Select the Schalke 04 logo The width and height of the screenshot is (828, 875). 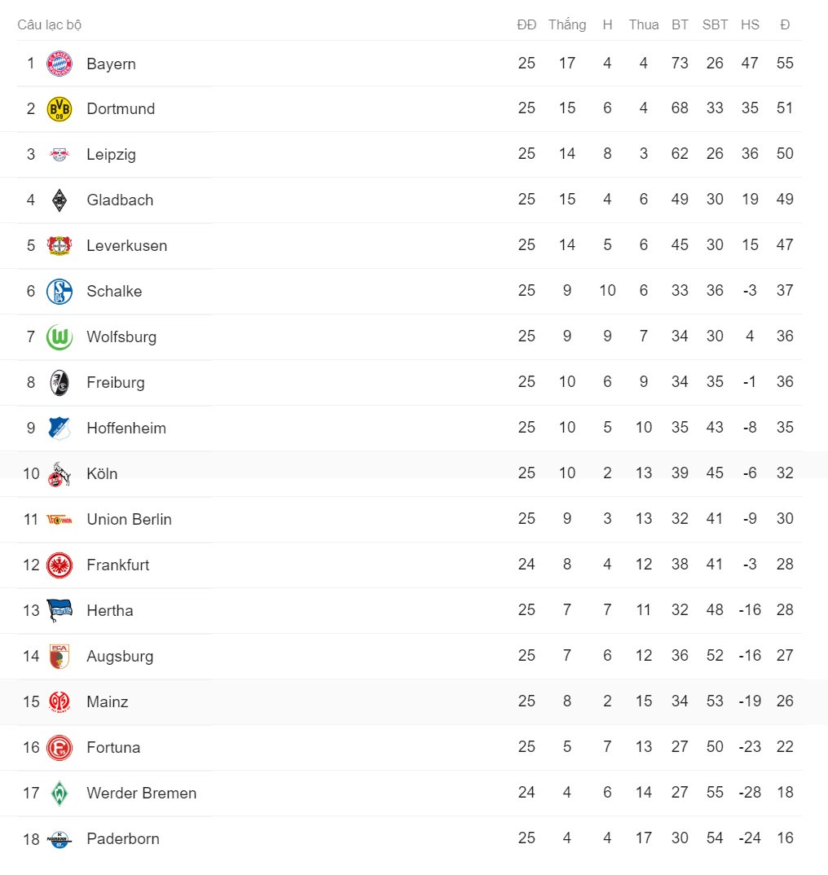59,292
